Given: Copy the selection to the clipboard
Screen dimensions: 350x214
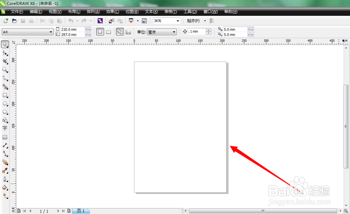Looking at the screenshot, I should point(51,21).
